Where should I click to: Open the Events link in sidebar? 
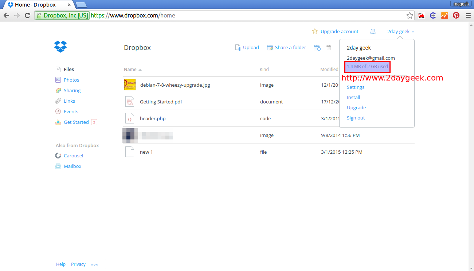71,111
